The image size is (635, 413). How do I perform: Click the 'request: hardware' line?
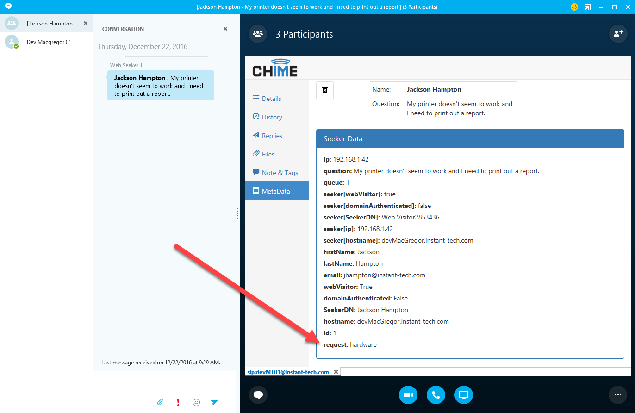pos(350,344)
